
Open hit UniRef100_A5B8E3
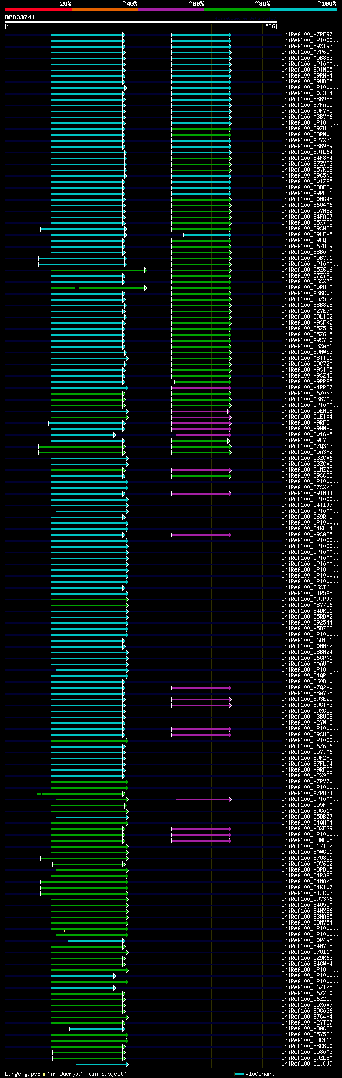(307, 58)
